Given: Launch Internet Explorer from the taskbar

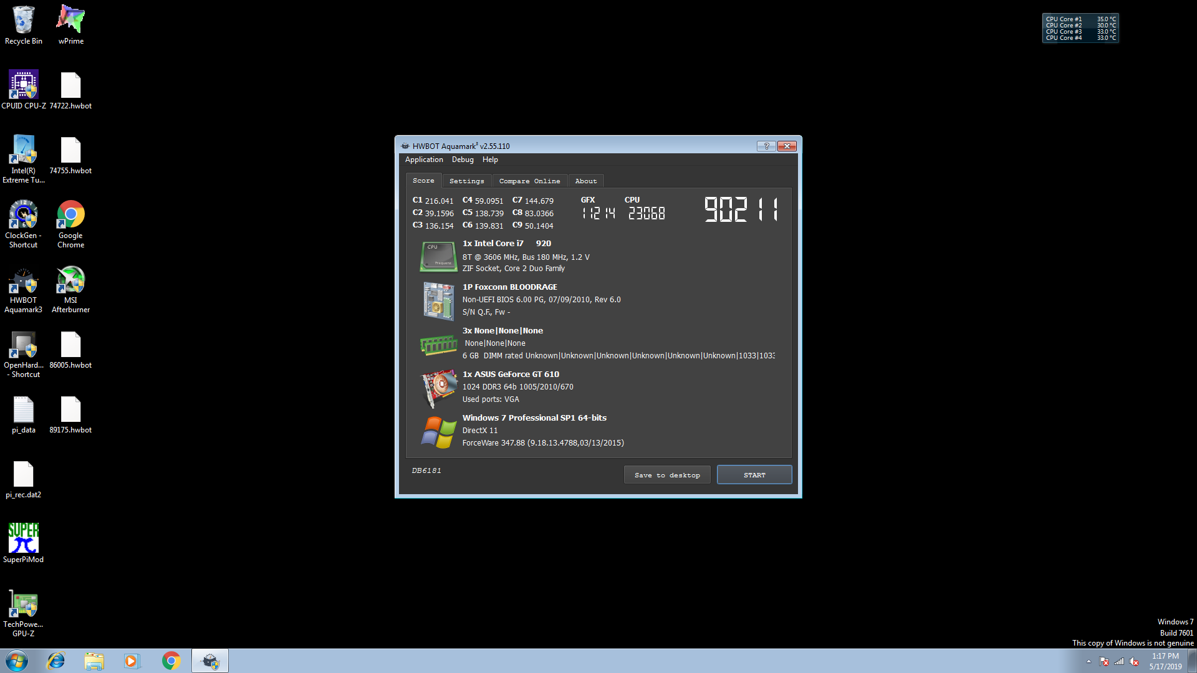Looking at the screenshot, I should point(56,661).
